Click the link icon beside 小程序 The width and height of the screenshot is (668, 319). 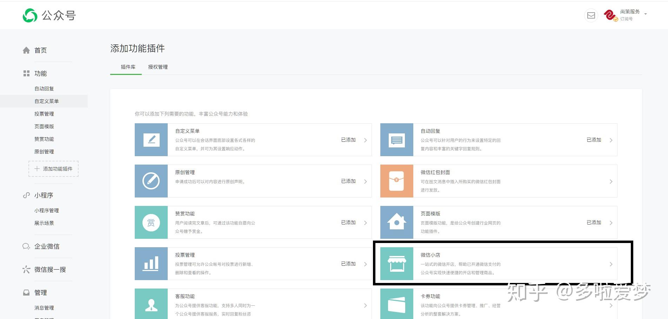pyautogui.click(x=26, y=195)
